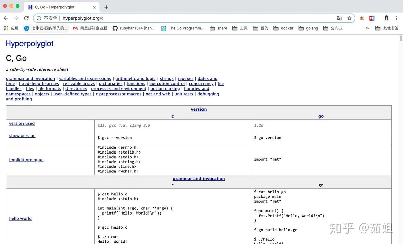The width and height of the screenshot is (403, 244).
Task: Open the objects link
Action: point(42,94)
